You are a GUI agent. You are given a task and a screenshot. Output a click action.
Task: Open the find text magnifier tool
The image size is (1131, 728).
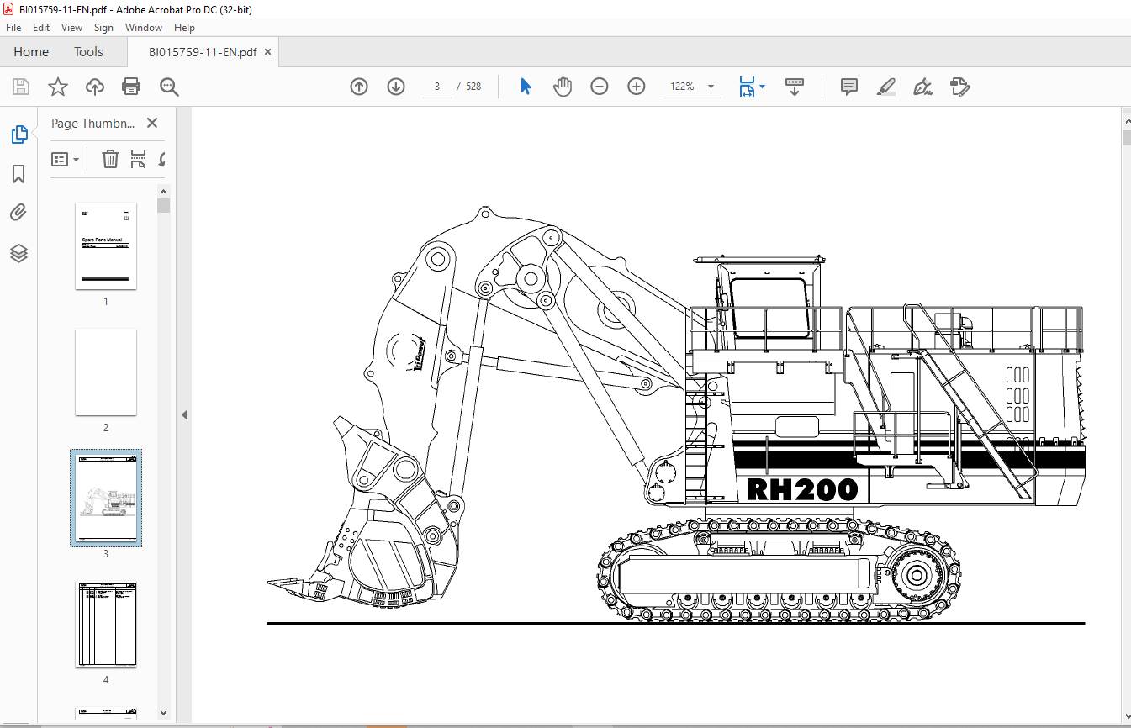169,87
